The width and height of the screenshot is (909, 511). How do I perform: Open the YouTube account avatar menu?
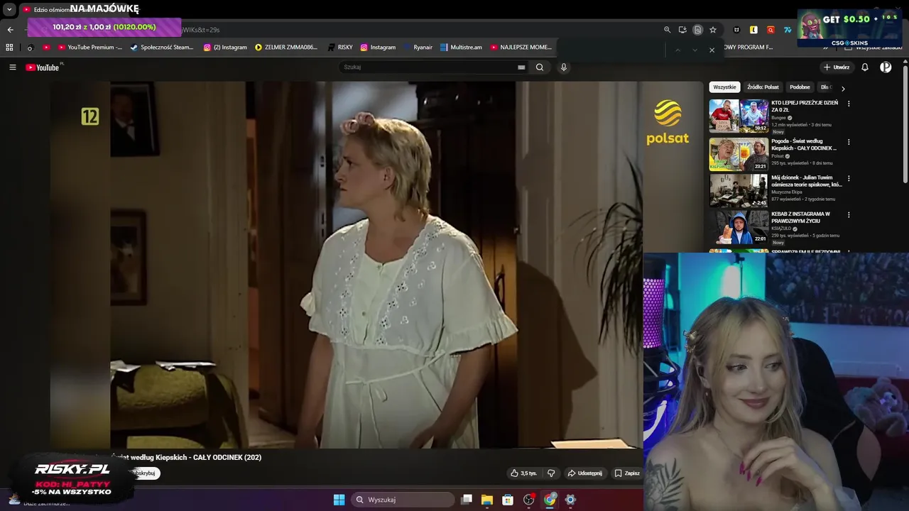click(x=886, y=67)
